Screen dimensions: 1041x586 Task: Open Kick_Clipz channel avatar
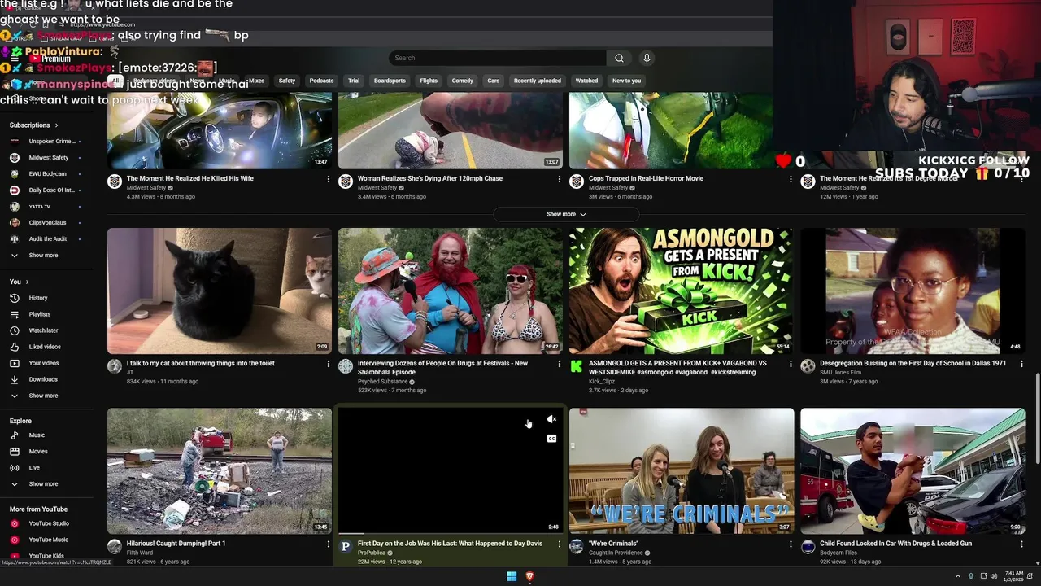click(x=577, y=367)
